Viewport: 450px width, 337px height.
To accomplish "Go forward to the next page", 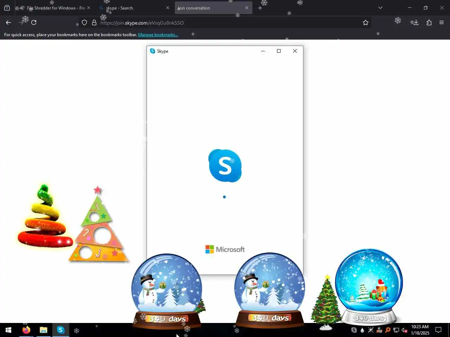I will tap(21, 22).
